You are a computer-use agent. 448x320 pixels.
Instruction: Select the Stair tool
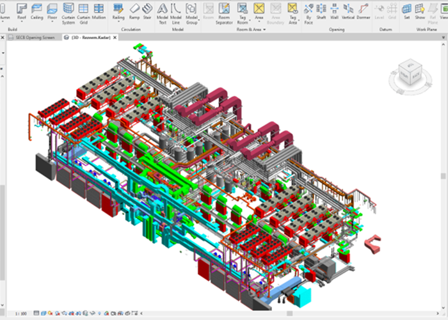147,12
